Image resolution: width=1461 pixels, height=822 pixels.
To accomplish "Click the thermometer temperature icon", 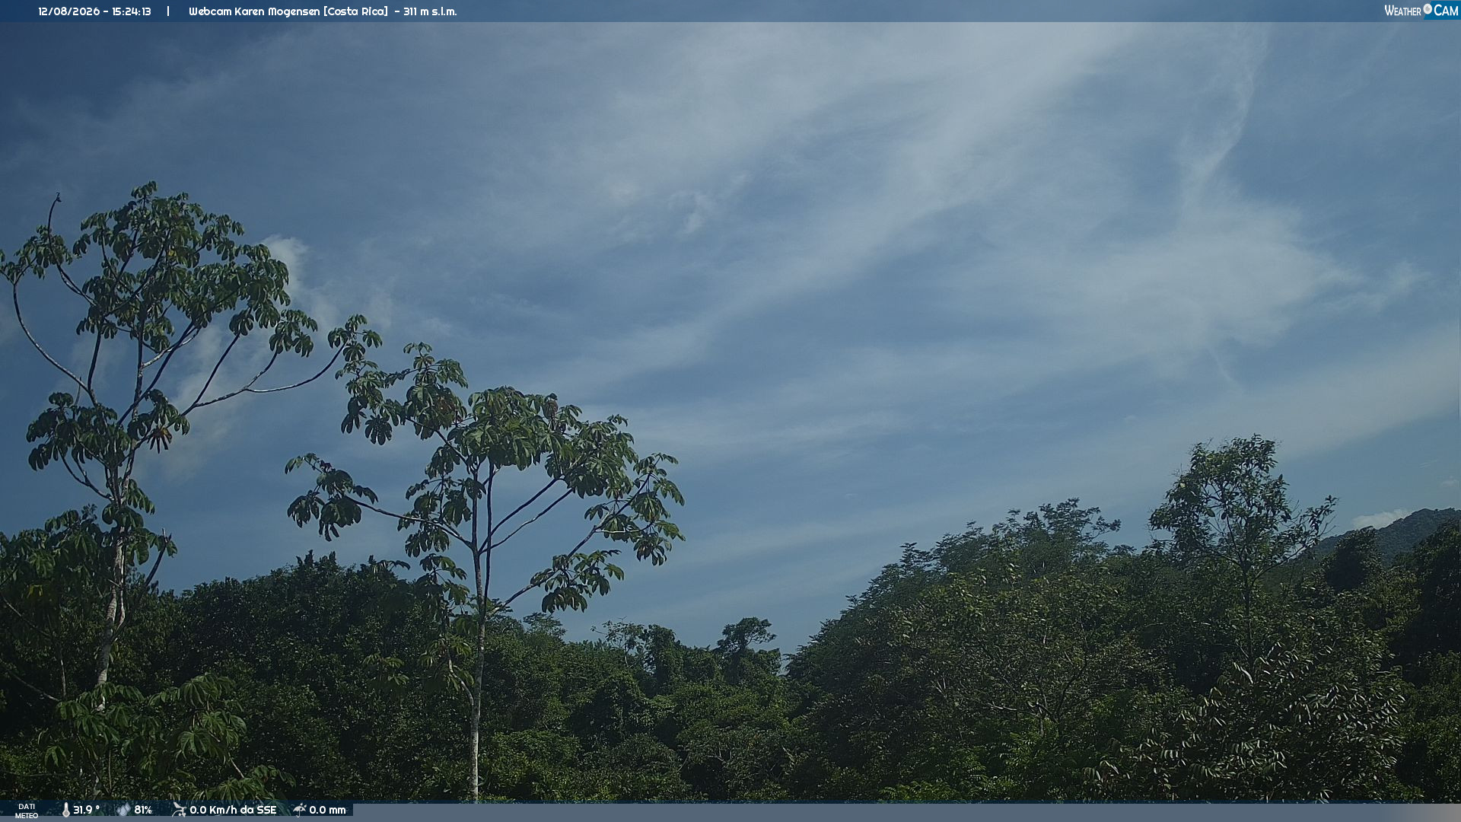I will [66, 810].
